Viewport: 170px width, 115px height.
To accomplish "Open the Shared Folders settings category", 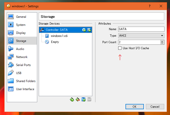I will pyautogui.click(x=22, y=81).
